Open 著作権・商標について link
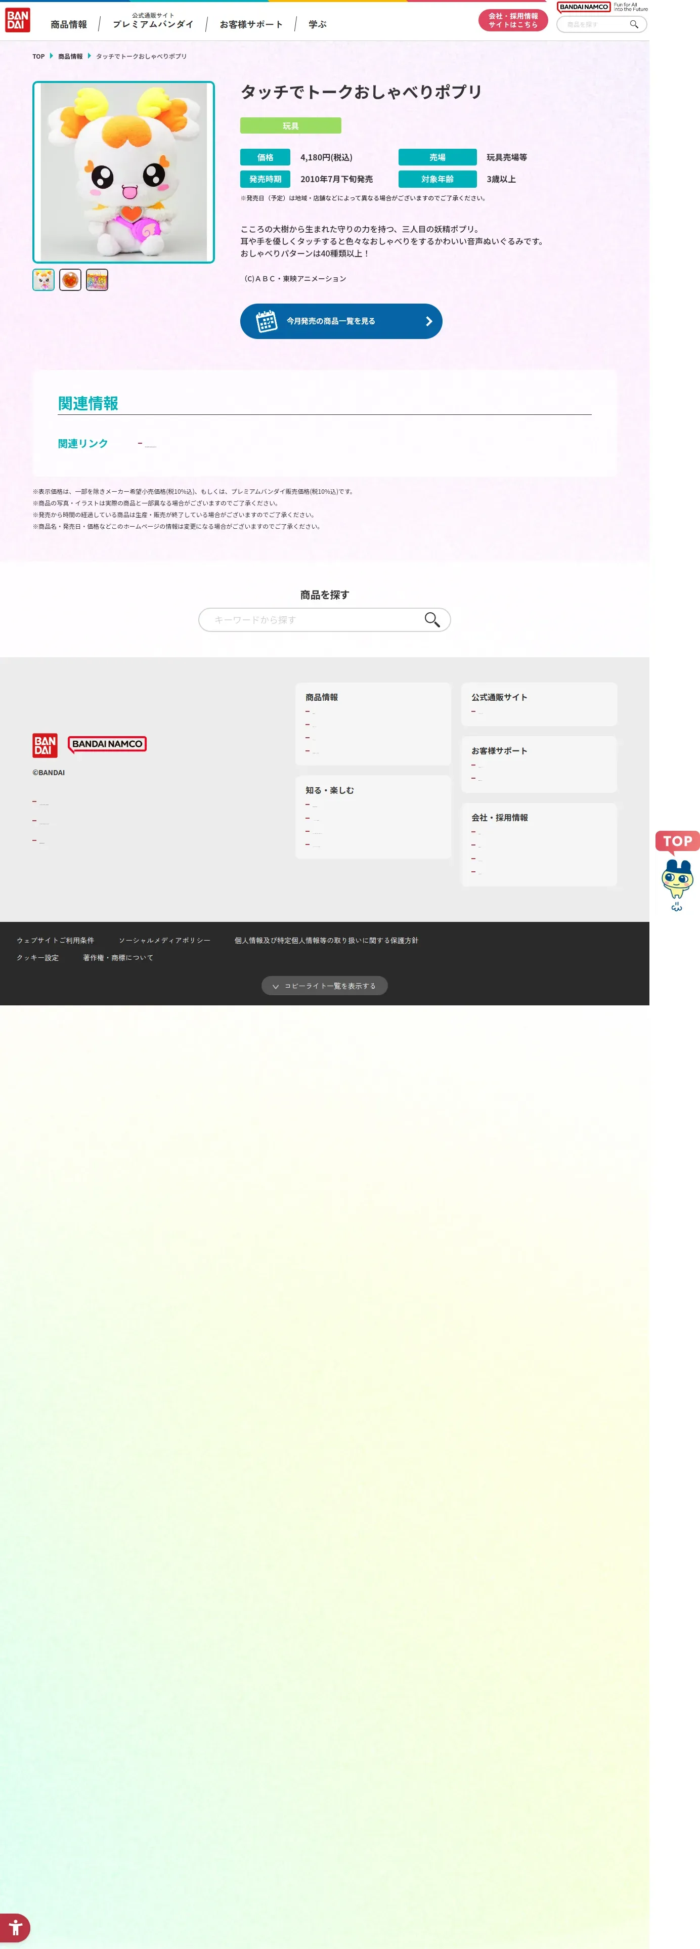Viewport: 700px width, 1949px height. [x=118, y=958]
